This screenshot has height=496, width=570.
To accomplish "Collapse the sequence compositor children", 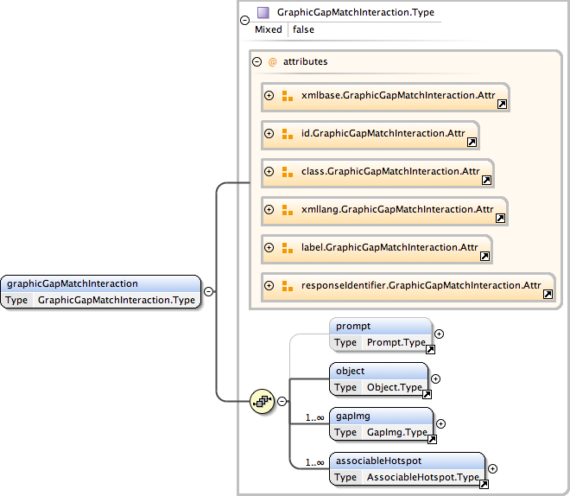I will click(x=281, y=402).
